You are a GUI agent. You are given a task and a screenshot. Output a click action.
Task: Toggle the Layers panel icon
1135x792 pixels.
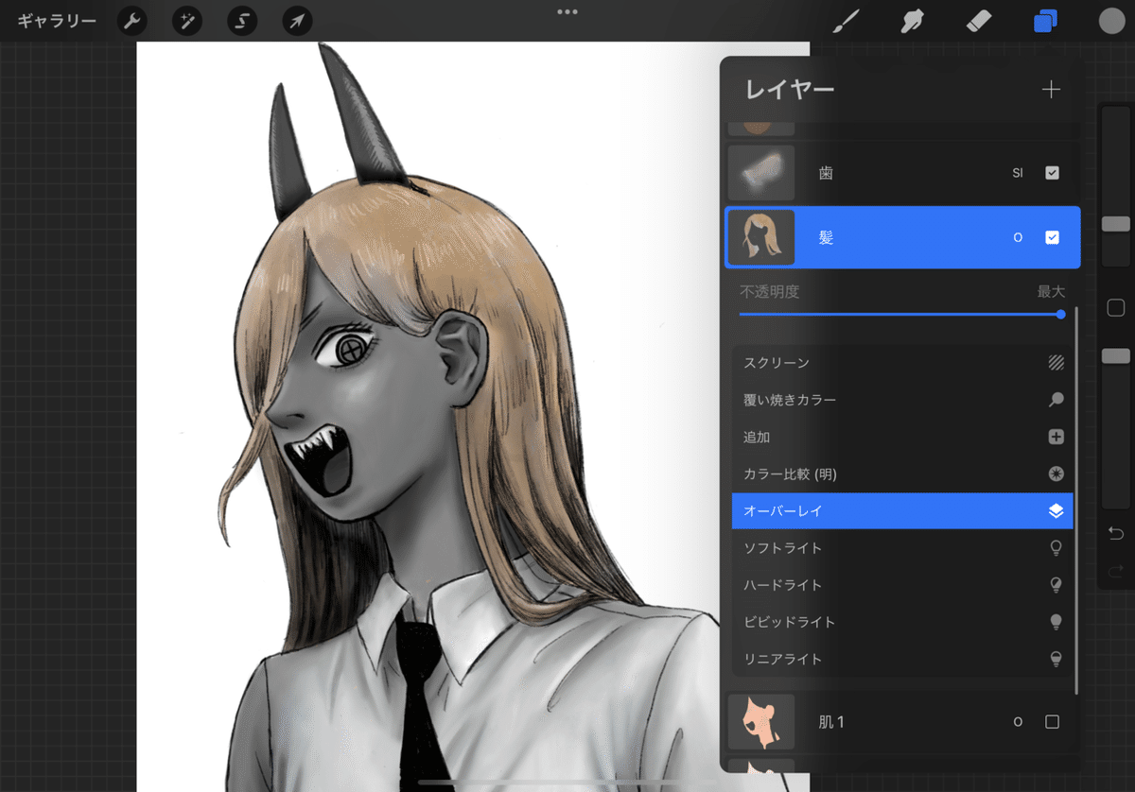tap(1046, 21)
